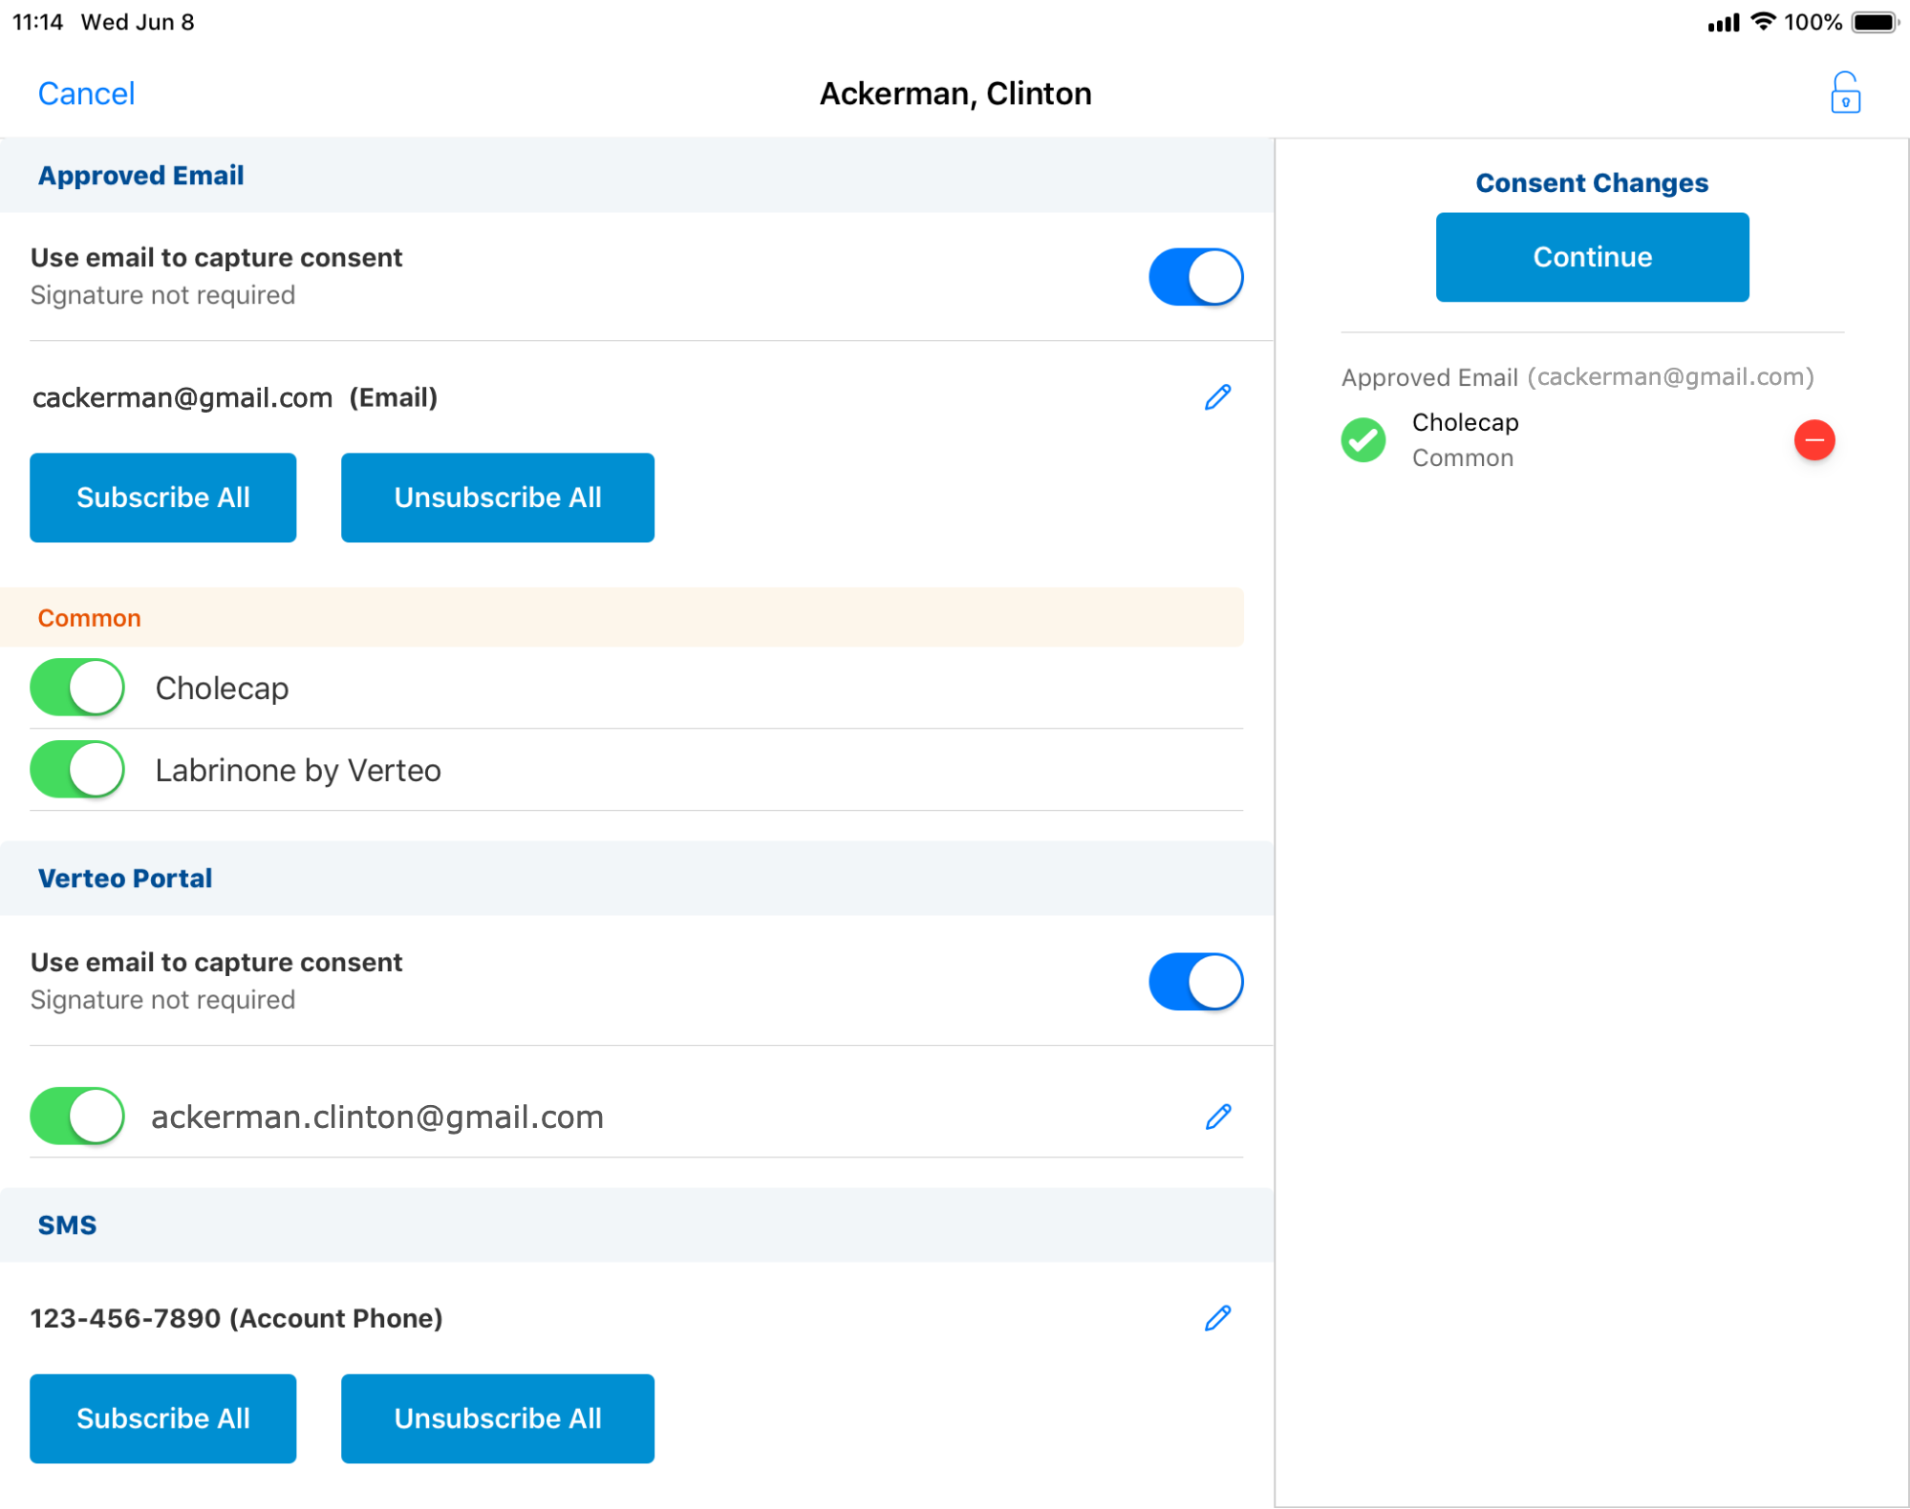Image resolution: width=1910 pixels, height=1509 pixels.
Task: Toggle Approved Email capture consent switch
Action: (x=1194, y=277)
